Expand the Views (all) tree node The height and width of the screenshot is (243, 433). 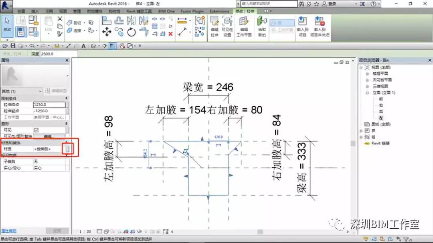point(361,67)
